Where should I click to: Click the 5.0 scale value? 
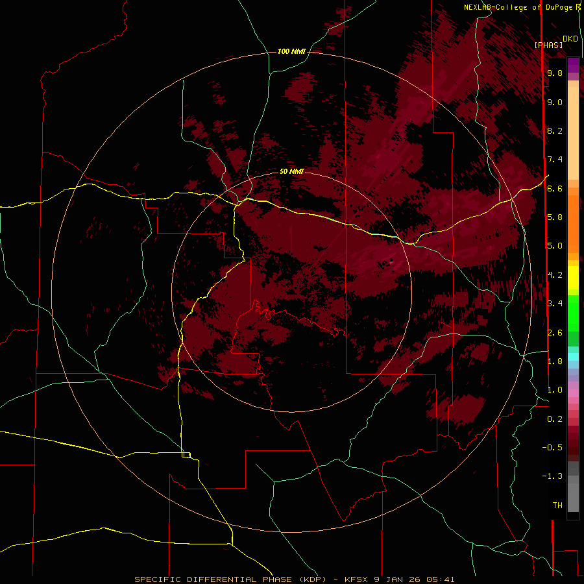555,246
